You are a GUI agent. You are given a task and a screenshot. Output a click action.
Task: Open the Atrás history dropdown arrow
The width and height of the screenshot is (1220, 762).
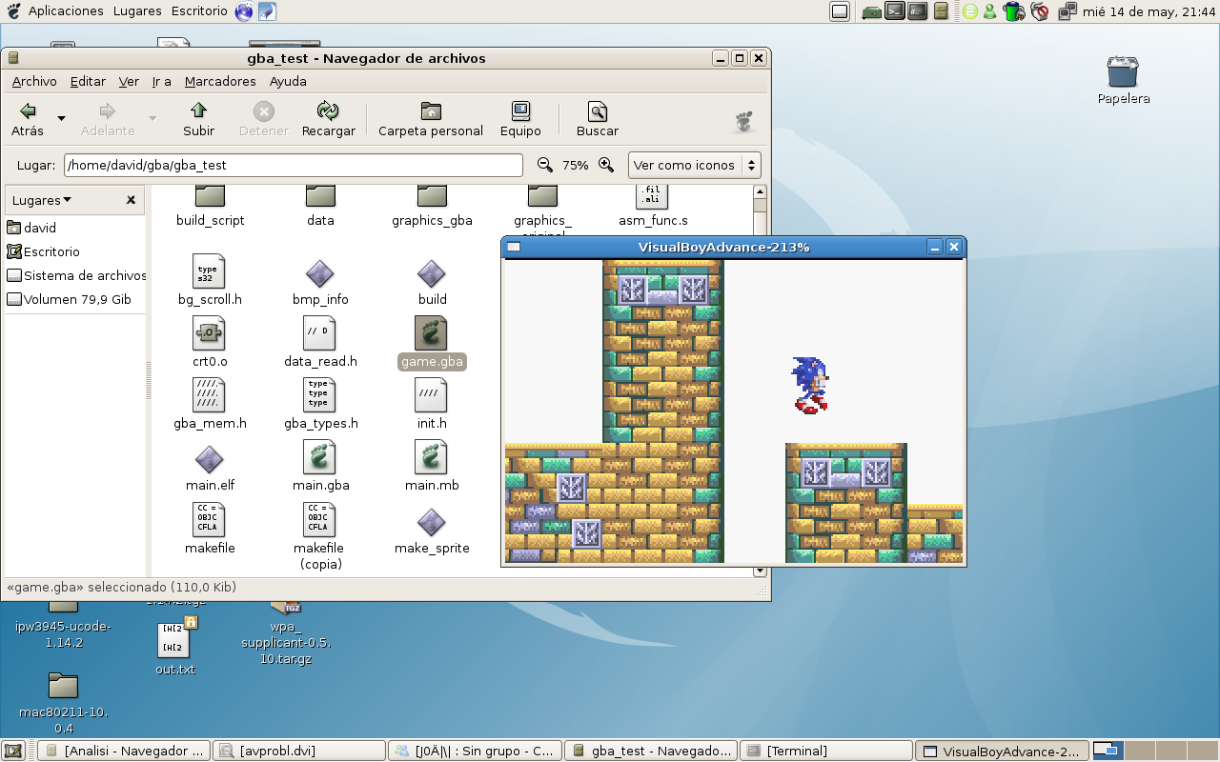coord(62,119)
